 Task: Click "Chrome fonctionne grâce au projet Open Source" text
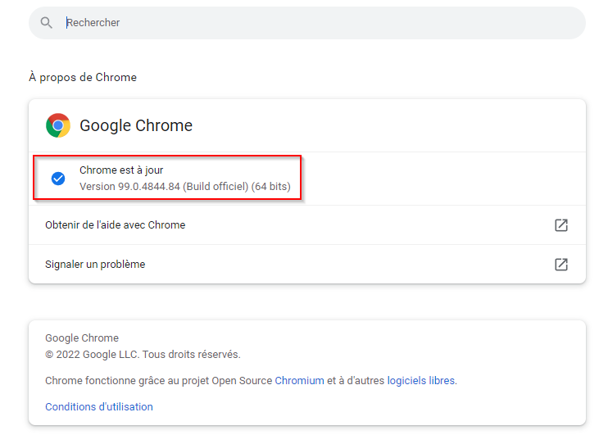159,381
